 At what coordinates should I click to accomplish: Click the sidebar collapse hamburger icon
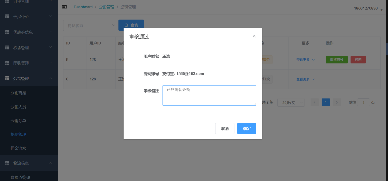click(x=65, y=7)
